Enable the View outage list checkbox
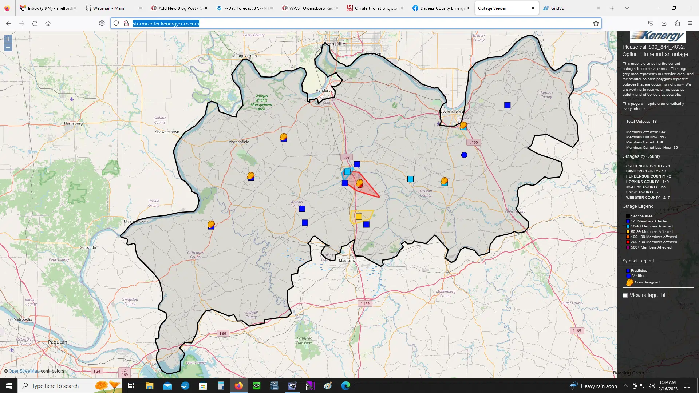Viewport: 699px width, 393px height. pos(625,295)
